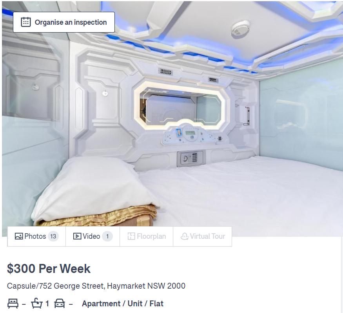Image resolution: width=343 pixels, height=313 pixels.
Task: Select the photo count badge showing 13
Action: pos(53,236)
